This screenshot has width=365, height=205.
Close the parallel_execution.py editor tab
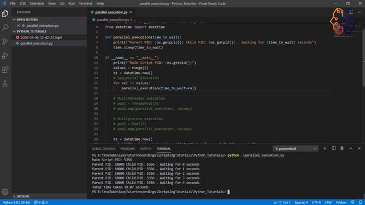(131, 12)
